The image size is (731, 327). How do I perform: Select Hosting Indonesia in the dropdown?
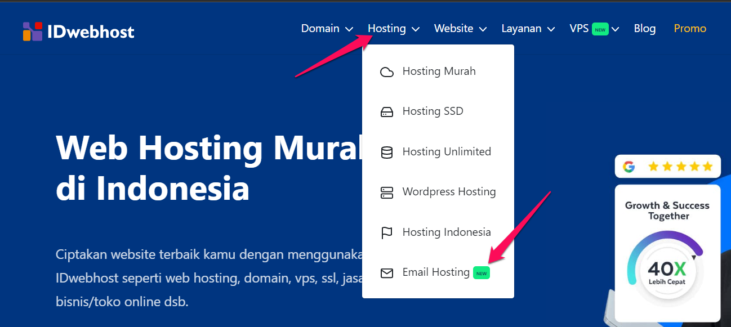point(438,232)
